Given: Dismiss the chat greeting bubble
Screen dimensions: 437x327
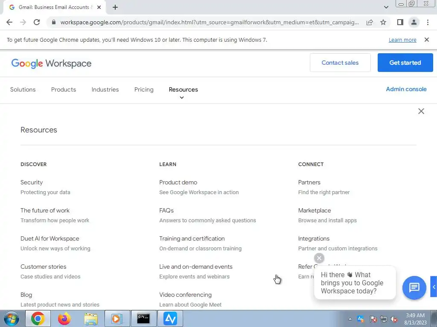Looking at the screenshot, I should pyautogui.click(x=319, y=258).
